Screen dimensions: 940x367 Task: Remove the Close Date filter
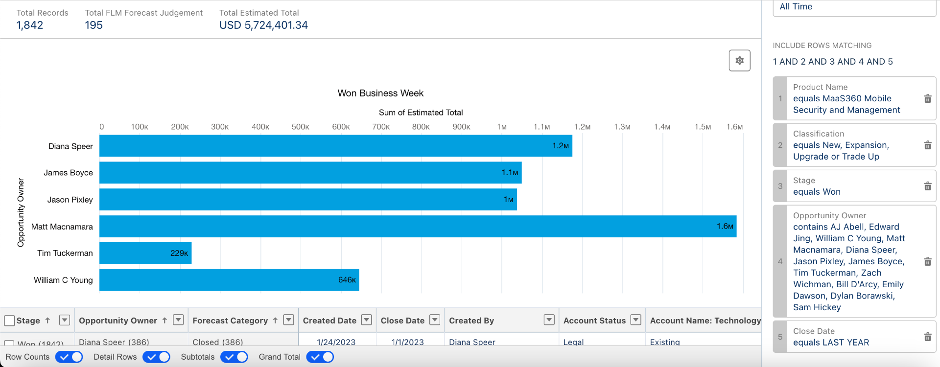pos(927,337)
